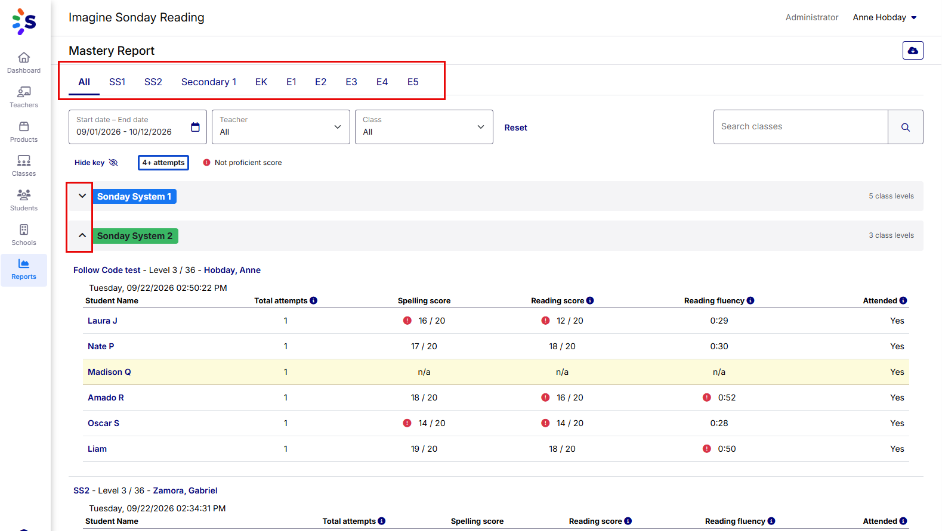Go to the Teachers sidebar section

point(24,97)
